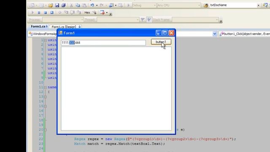
Task: Click the text box in the Form1 window
Action: (103, 43)
